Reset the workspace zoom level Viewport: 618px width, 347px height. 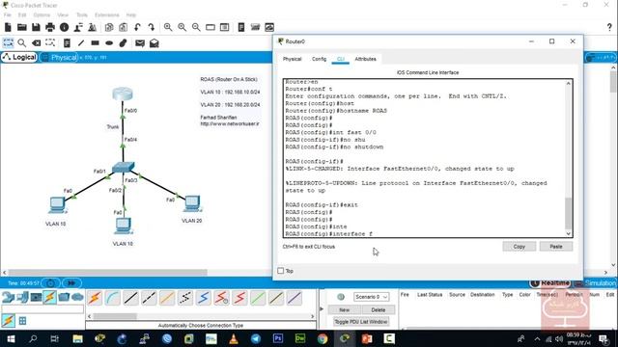pos(183,27)
